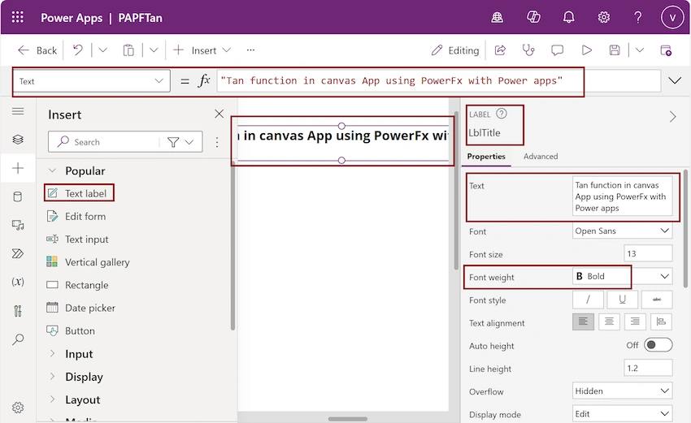The width and height of the screenshot is (691, 423).
Task: Toggle the hamburger navigation menu
Action: pos(18,111)
